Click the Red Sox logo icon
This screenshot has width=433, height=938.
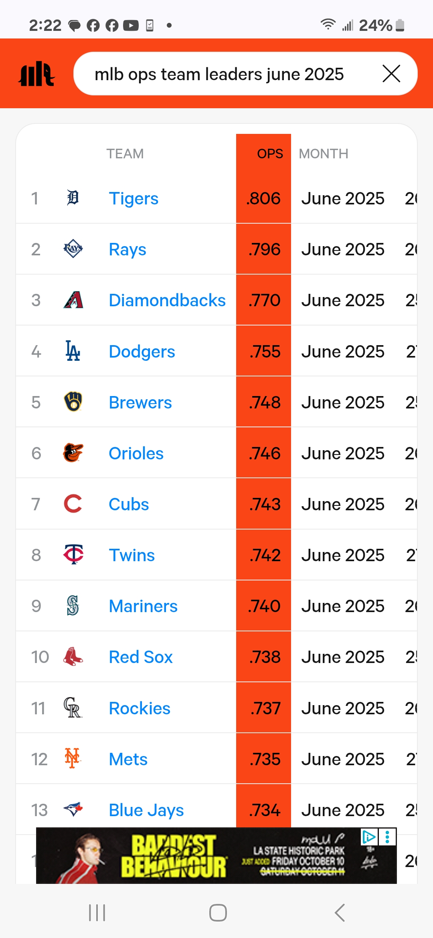[x=73, y=657]
